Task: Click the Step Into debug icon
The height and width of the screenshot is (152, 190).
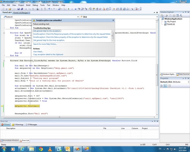Action: point(79,9)
